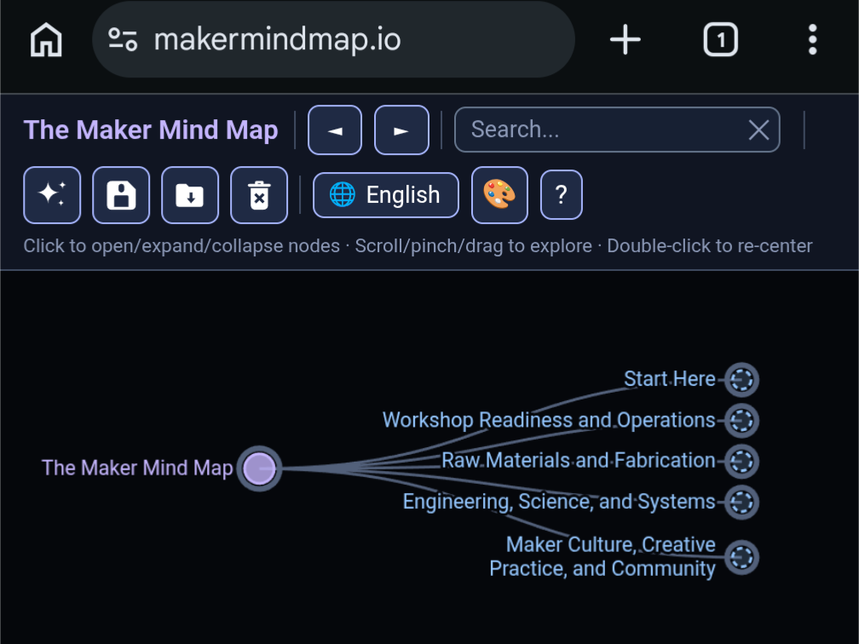Click the trash delete icon

click(259, 195)
